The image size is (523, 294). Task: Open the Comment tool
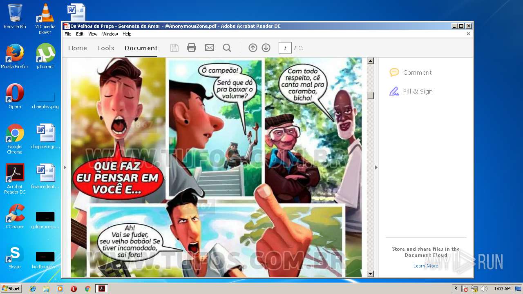411,72
